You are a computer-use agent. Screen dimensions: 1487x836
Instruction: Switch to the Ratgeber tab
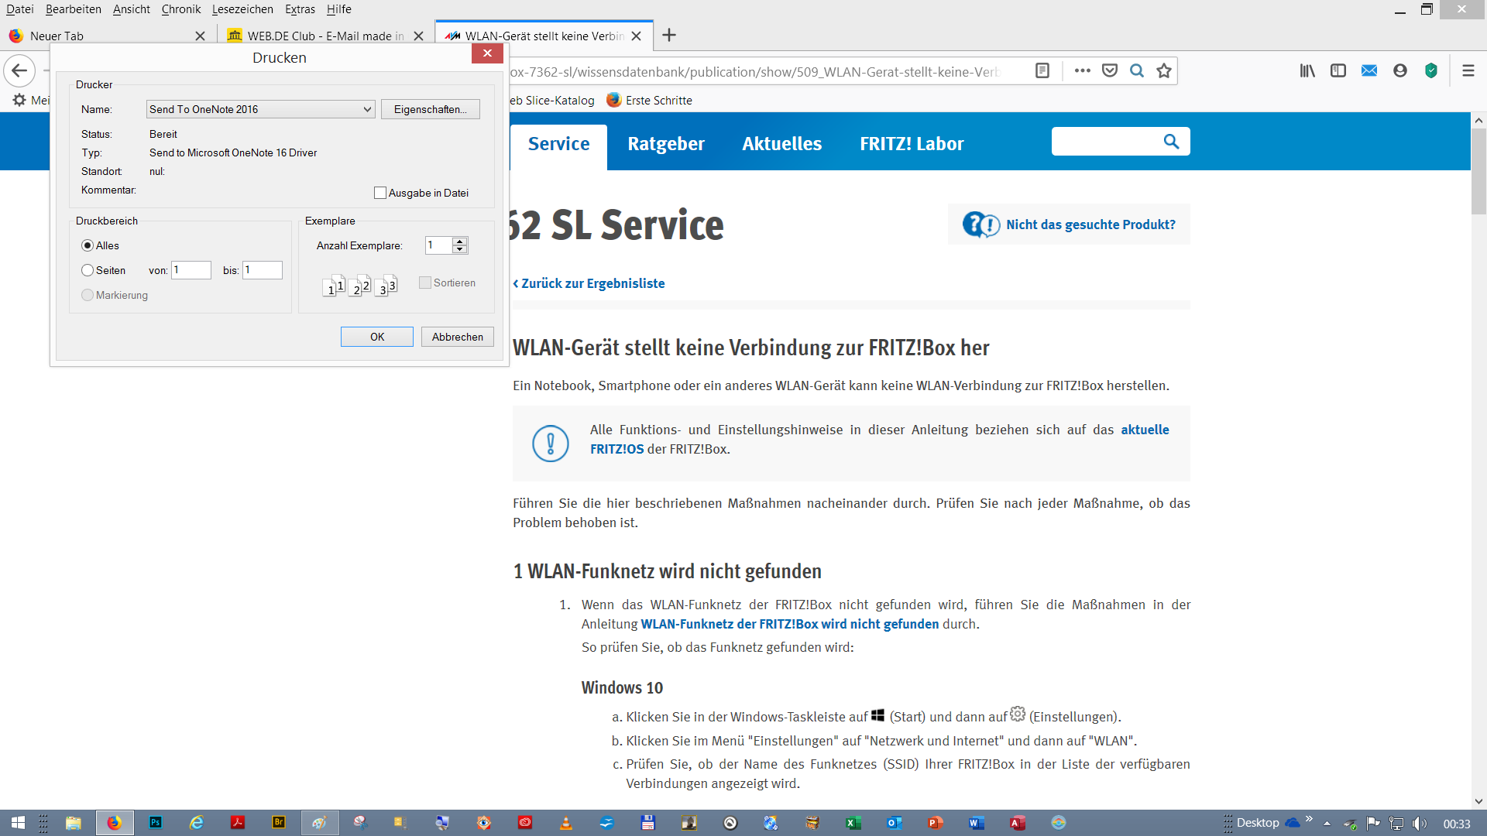(x=665, y=144)
